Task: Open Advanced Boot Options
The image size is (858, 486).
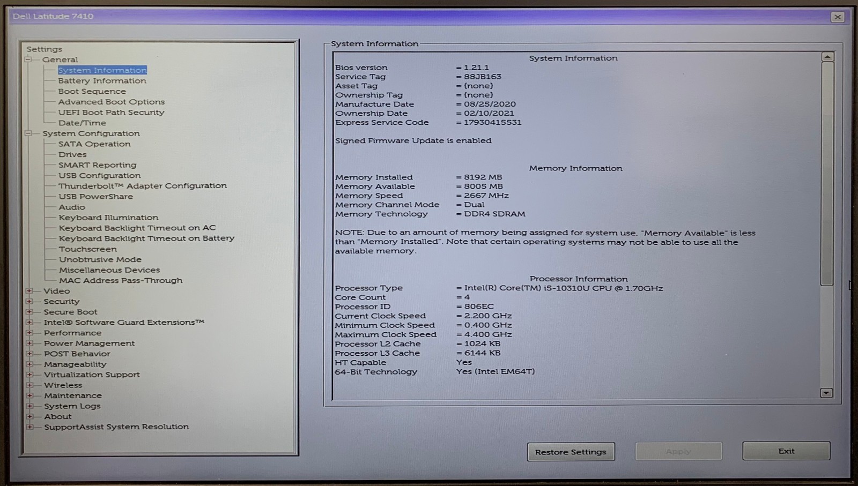Action: point(111,102)
